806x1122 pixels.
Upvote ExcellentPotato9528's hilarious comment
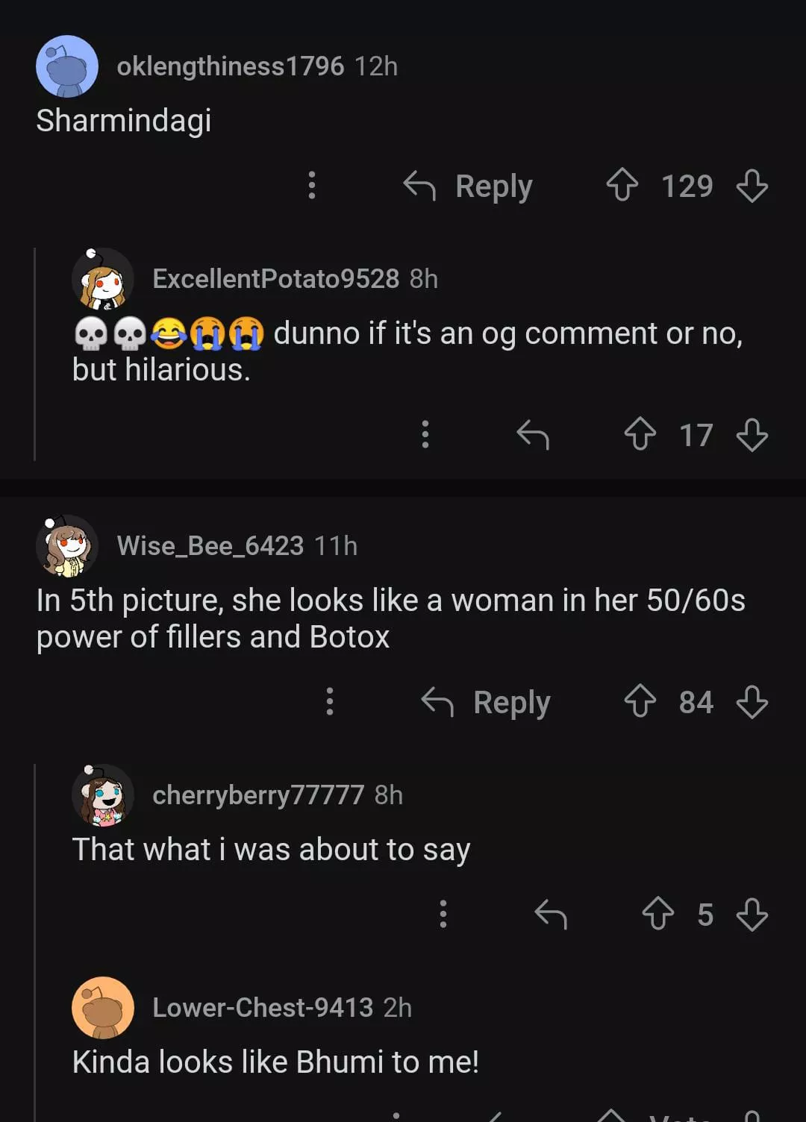point(640,434)
